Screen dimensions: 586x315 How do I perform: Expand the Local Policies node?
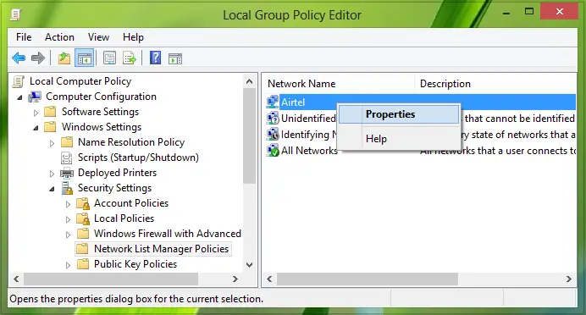pos(68,219)
